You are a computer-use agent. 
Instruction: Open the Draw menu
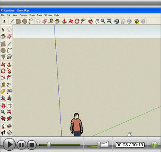pyautogui.click(x=32, y=15)
